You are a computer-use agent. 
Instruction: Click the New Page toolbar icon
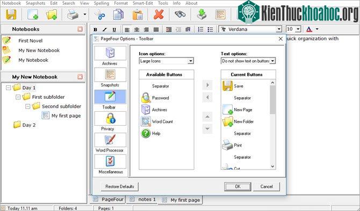click(x=33, y=14)
